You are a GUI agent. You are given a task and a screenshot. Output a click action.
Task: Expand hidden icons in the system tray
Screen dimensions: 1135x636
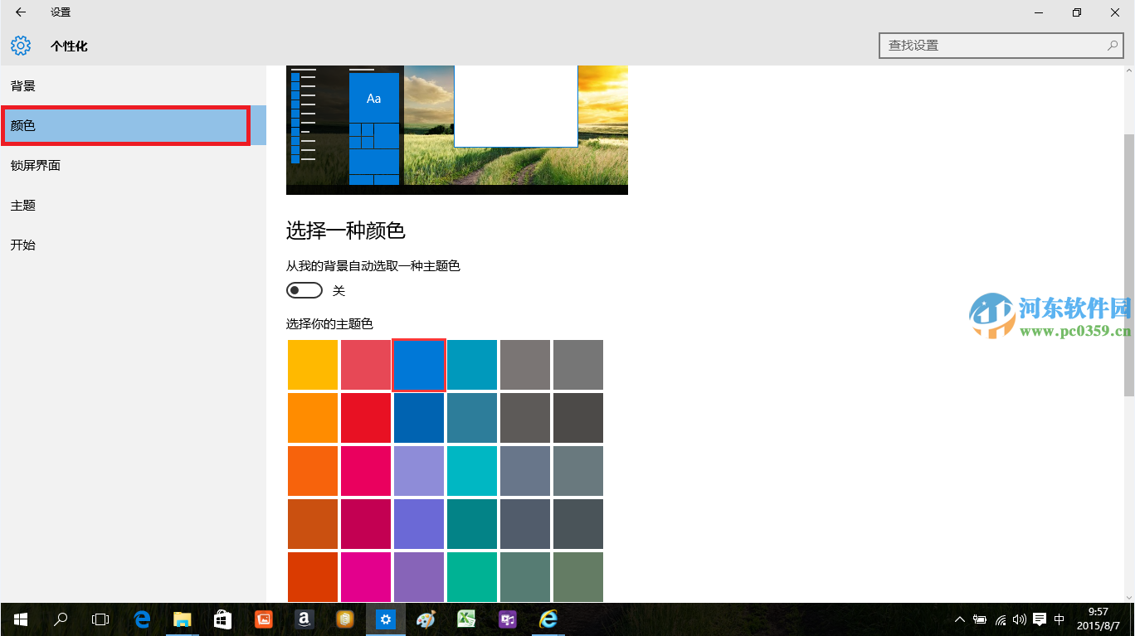coord(959,619)
